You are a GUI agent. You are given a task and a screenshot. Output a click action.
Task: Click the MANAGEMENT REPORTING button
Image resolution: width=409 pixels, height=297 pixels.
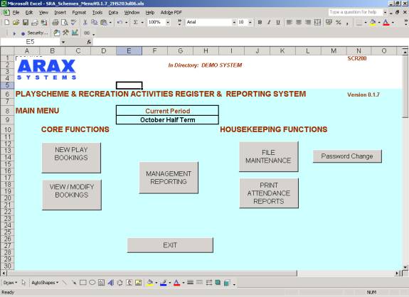tap(169, 178)
